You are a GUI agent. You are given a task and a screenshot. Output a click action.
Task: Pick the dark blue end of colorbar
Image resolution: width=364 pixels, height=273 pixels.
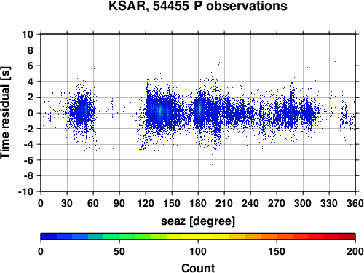(x=49, y=237)
